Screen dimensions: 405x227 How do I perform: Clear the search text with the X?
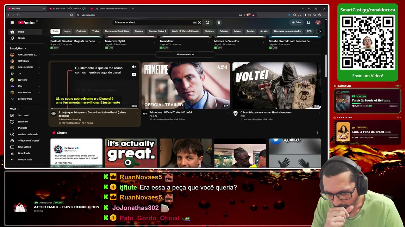tap(199, 22)
